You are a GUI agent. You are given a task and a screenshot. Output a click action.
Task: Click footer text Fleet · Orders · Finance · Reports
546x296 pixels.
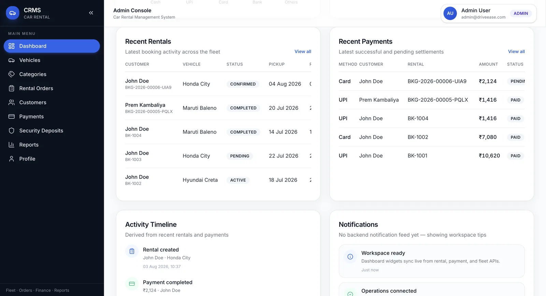(38, 291)
